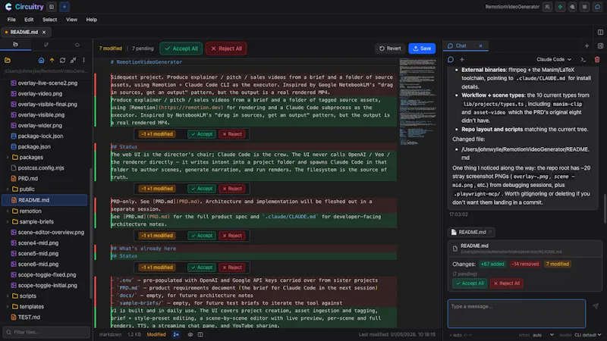Open the File menu
This screenshot has height=341, width=607.
click(11, 20)
